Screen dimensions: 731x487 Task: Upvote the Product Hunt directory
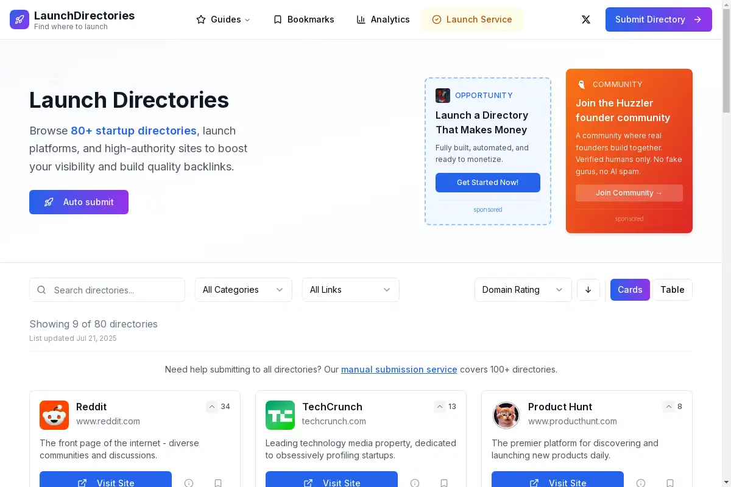[x=669, y=407]
